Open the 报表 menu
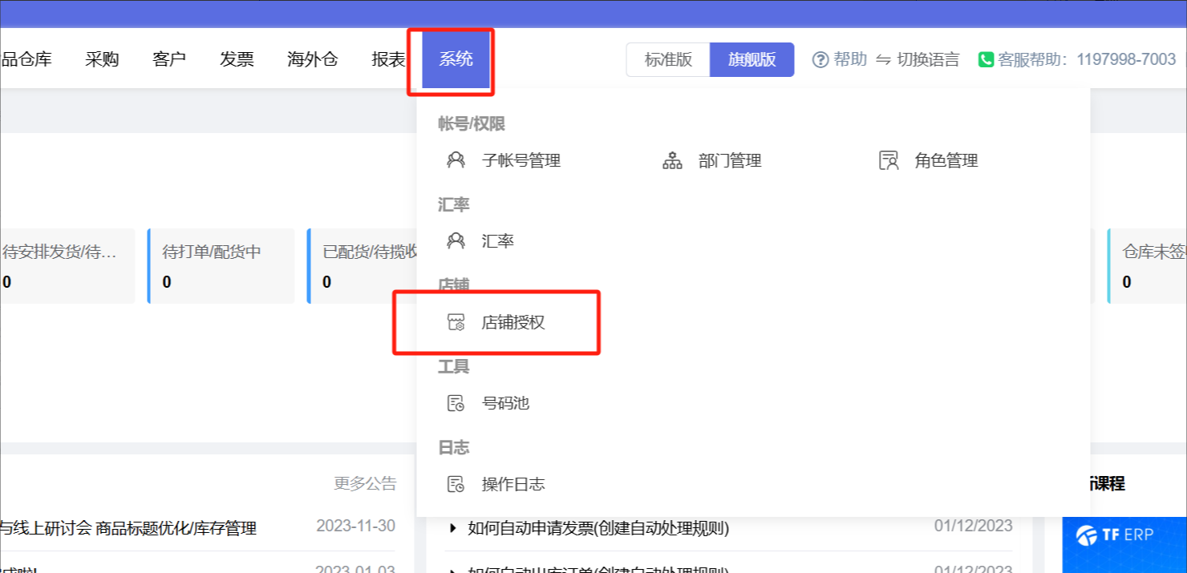Screen dimensions: 1187x573 [x=388, y=59]
